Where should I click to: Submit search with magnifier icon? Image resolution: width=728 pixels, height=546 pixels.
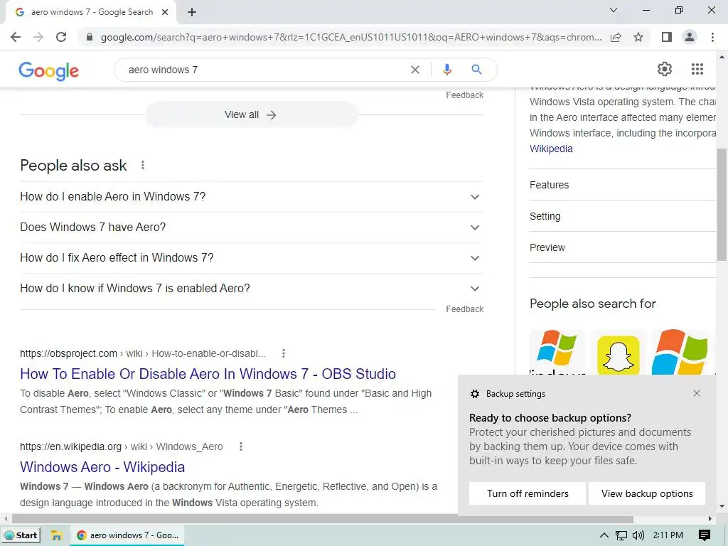point(476,70)
